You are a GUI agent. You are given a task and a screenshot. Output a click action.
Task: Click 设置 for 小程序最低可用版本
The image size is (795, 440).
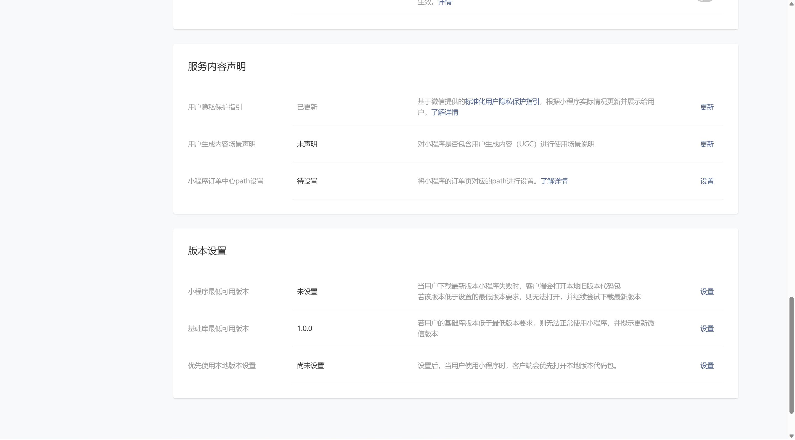pyautogui.click(x=707, y=292)
